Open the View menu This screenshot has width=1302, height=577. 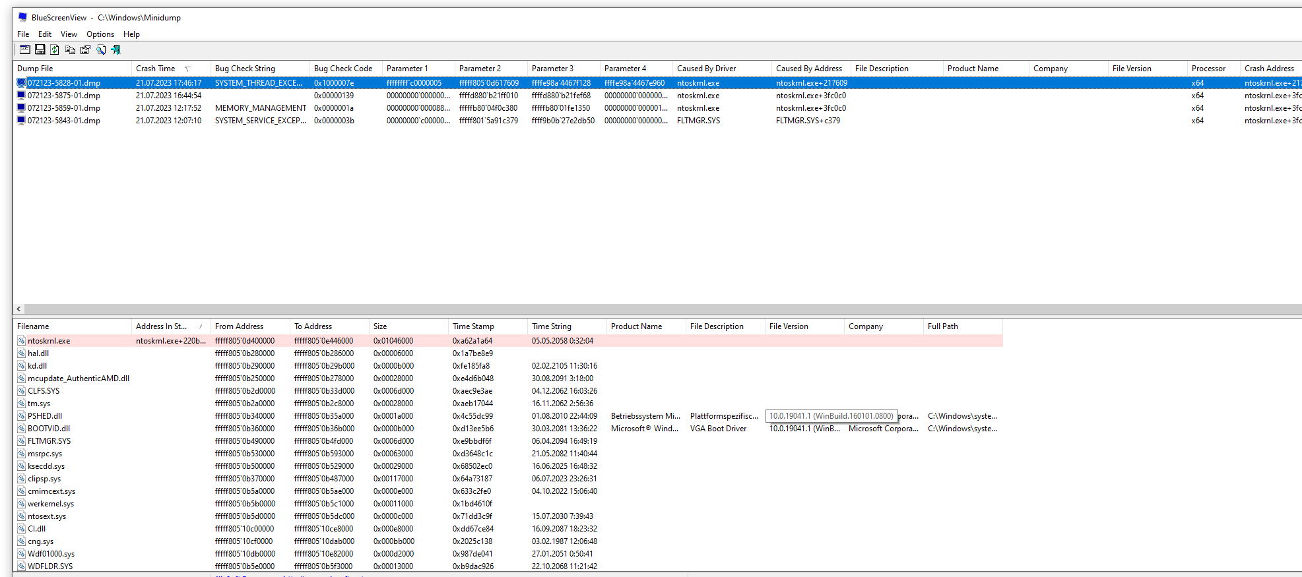[x=69, y=34]
